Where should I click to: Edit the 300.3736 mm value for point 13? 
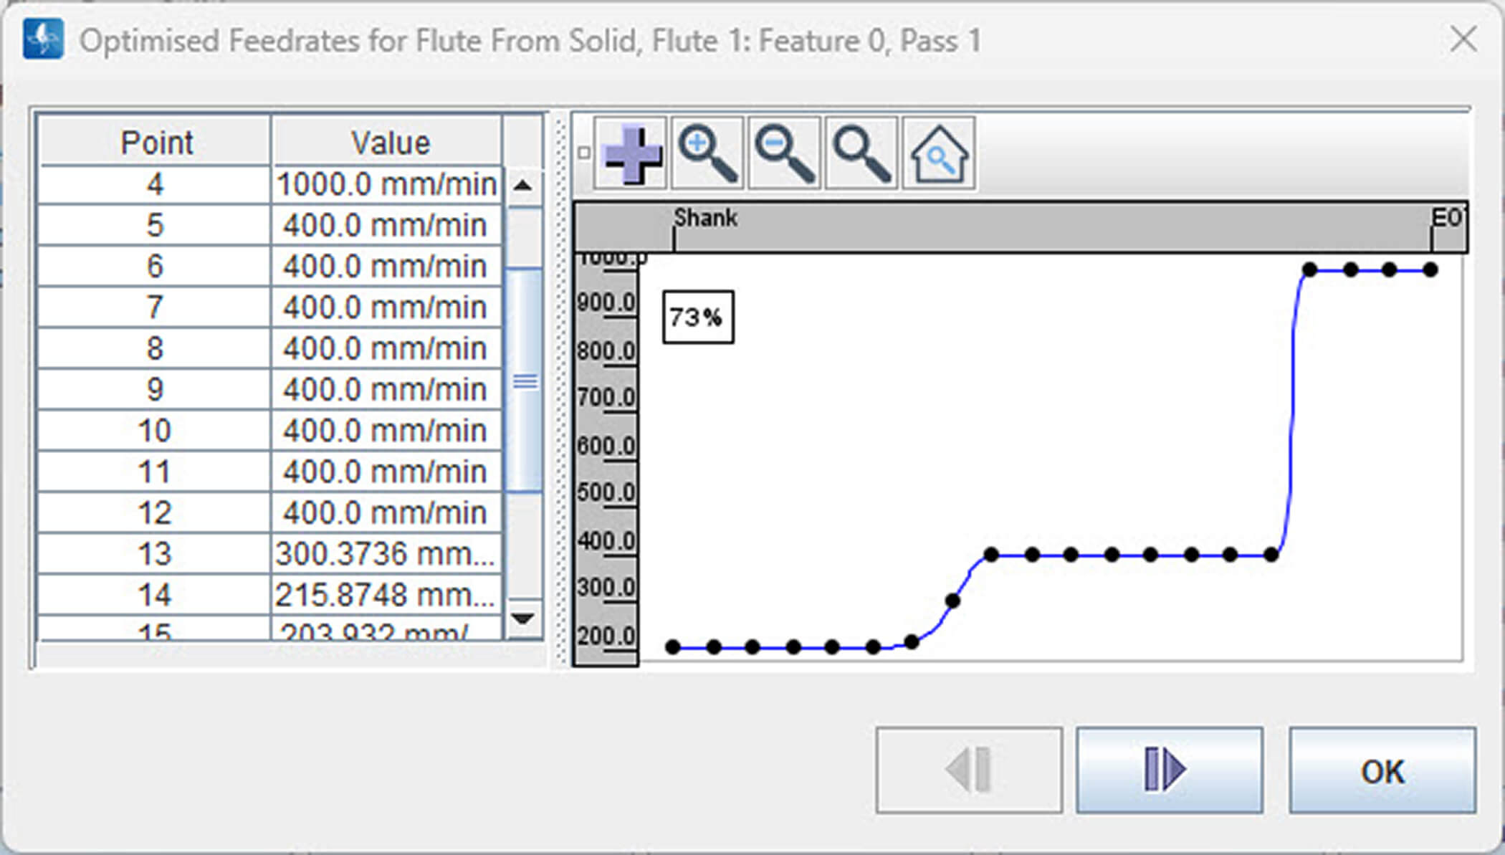pyautogui.click(x=386, y=553)
